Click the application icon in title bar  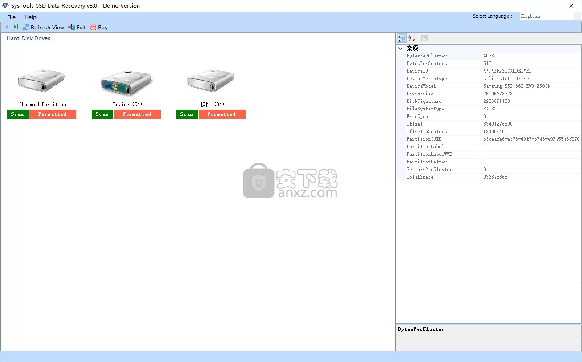pyautogui.click(x=5, y=6)
